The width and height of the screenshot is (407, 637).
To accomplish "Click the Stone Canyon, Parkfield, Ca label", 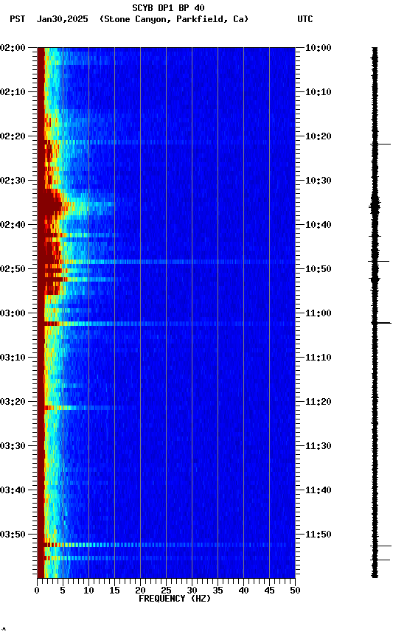I will (174, 19).
